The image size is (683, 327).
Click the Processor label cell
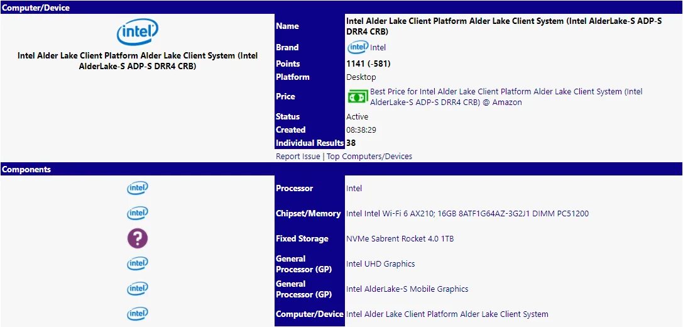click(310, 189)
